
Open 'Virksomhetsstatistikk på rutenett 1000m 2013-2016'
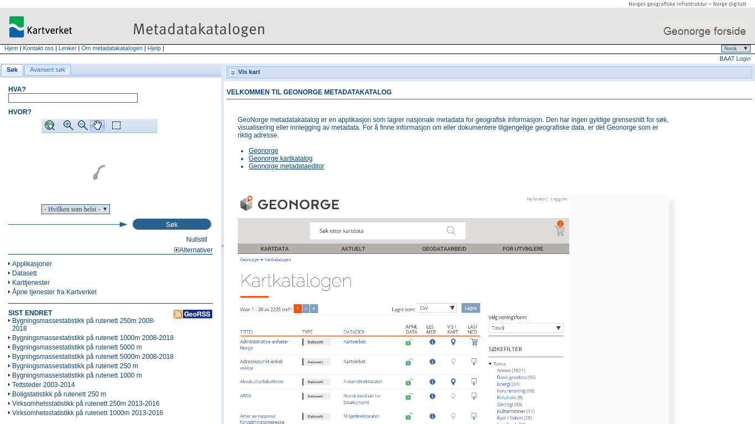pos(87,413)
